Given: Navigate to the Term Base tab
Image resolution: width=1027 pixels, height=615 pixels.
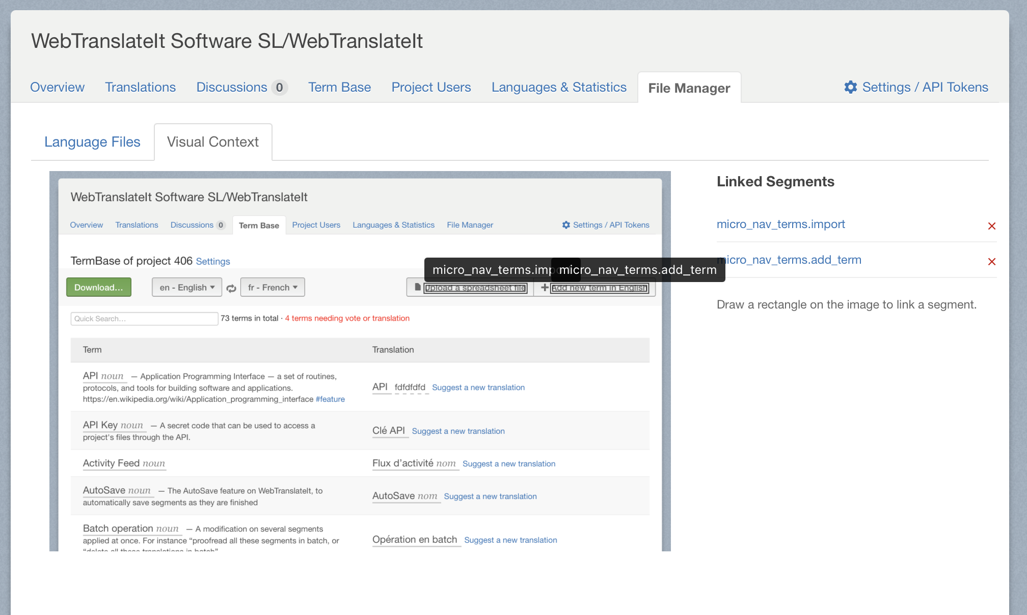Looking at the screenshot, I should tap(339, 87).
